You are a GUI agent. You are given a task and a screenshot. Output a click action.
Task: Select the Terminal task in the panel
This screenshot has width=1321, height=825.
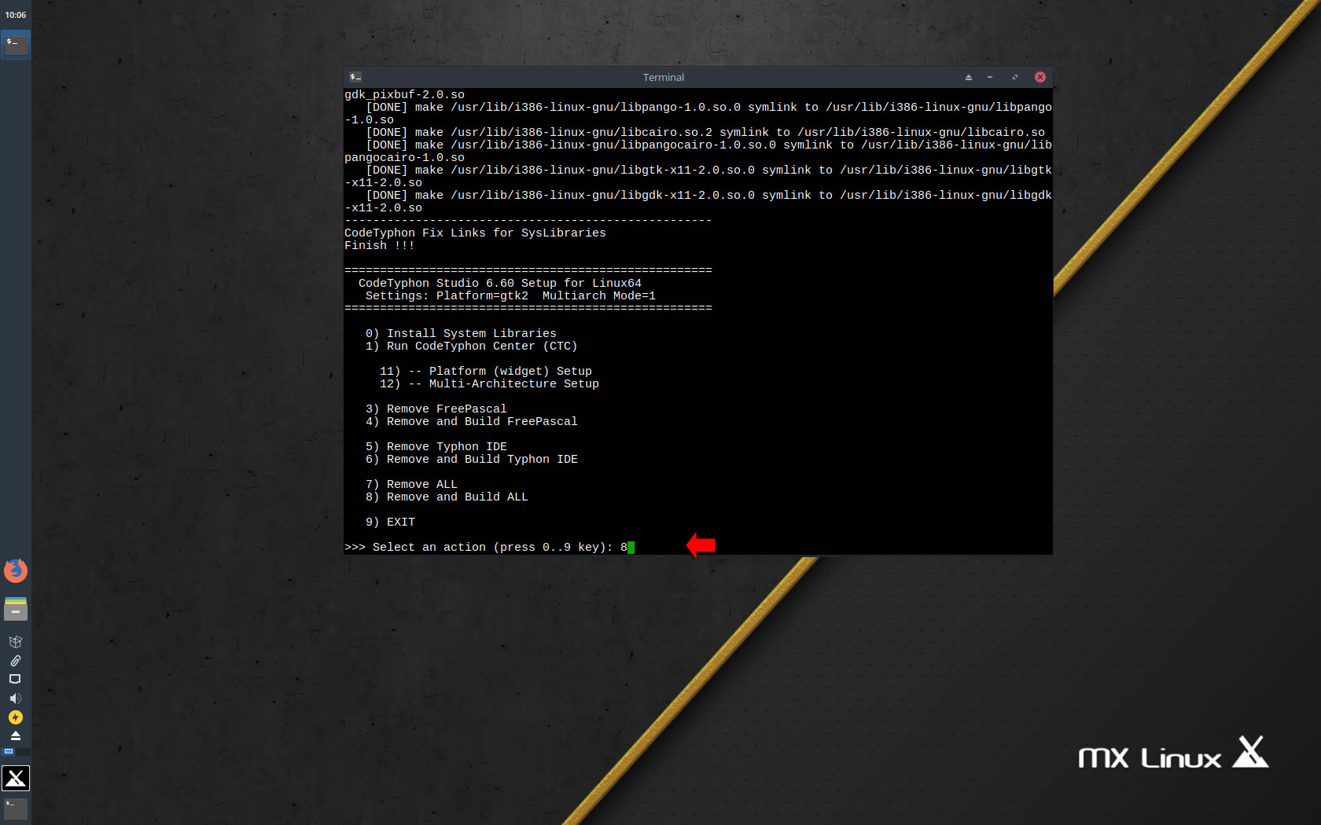16,45
